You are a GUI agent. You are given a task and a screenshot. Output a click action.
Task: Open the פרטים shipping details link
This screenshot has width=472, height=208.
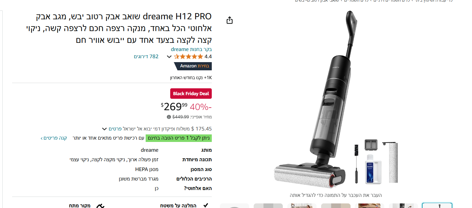[x=115, y=129]
